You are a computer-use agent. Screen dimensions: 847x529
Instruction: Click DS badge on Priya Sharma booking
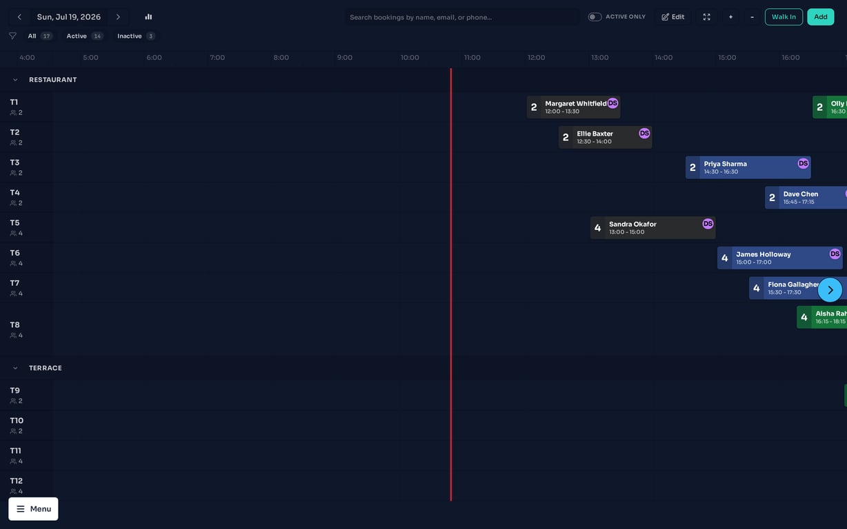click(803, 163)
